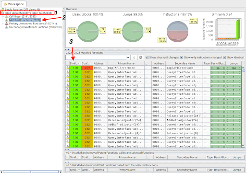Click the row icon of mapTAPIErrorCode row
This screenshot has height=173, width=246.
point(67,68)
